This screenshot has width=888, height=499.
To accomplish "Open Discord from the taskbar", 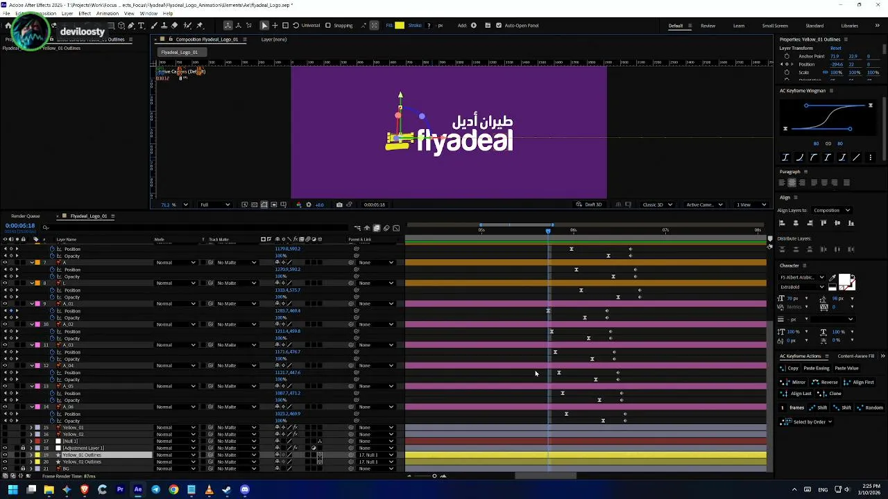I will (x=244, y=490).
